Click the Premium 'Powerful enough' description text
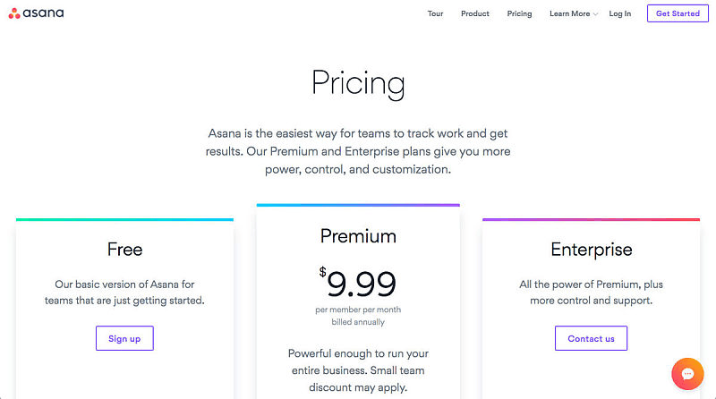Viewport: 716px width, 399px height. coord(358,370)
